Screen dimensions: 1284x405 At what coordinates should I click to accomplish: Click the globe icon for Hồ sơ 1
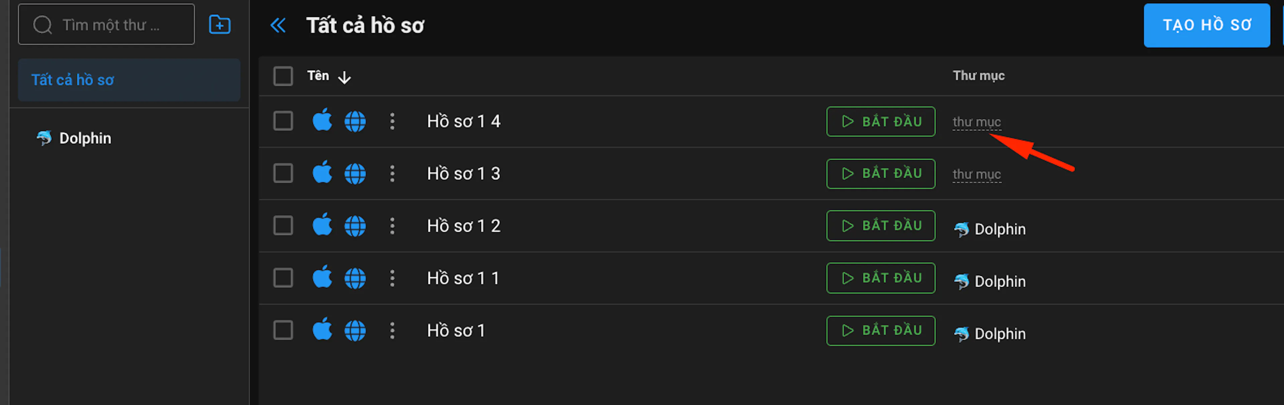(x=355, y=331)
